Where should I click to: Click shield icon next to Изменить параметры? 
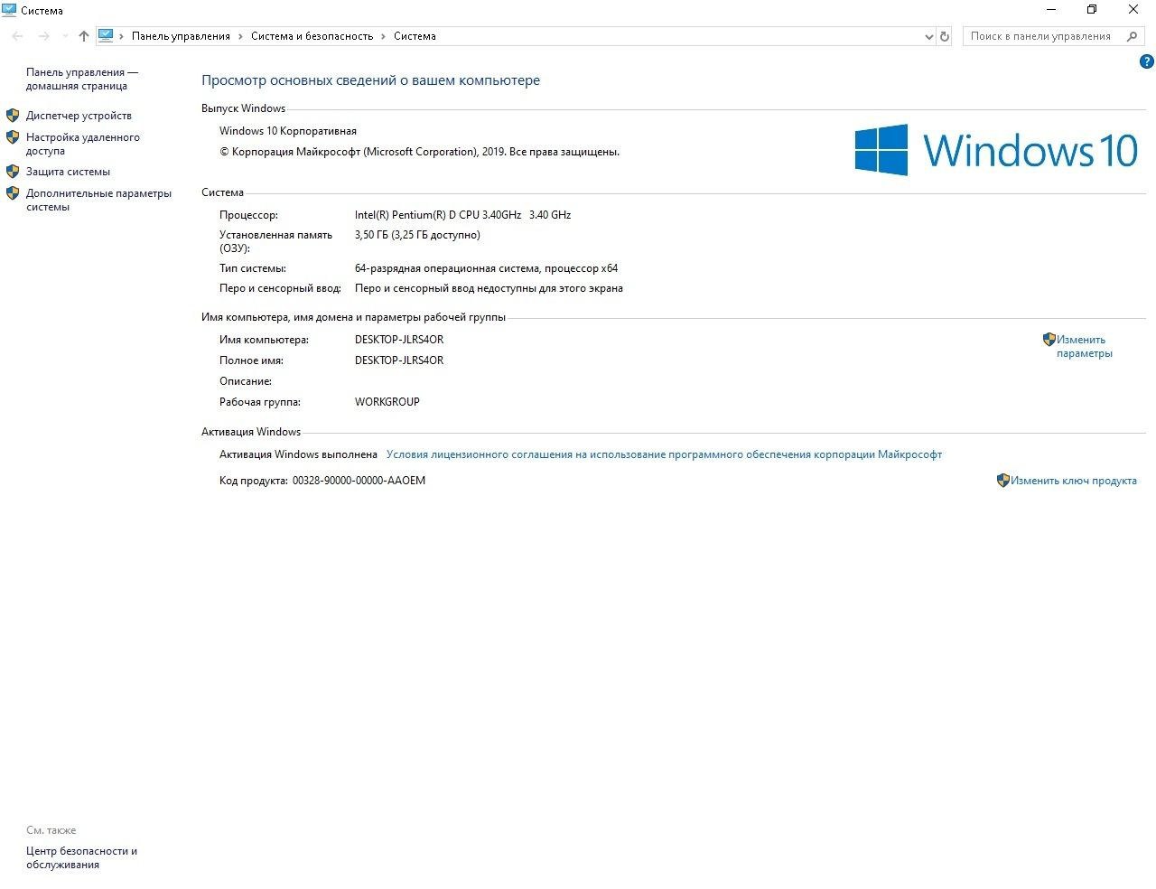(1049, 340)
